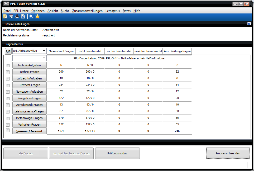Click the Programm beenden button
Viewport: 254px width, 171px height.
[228, 153]
